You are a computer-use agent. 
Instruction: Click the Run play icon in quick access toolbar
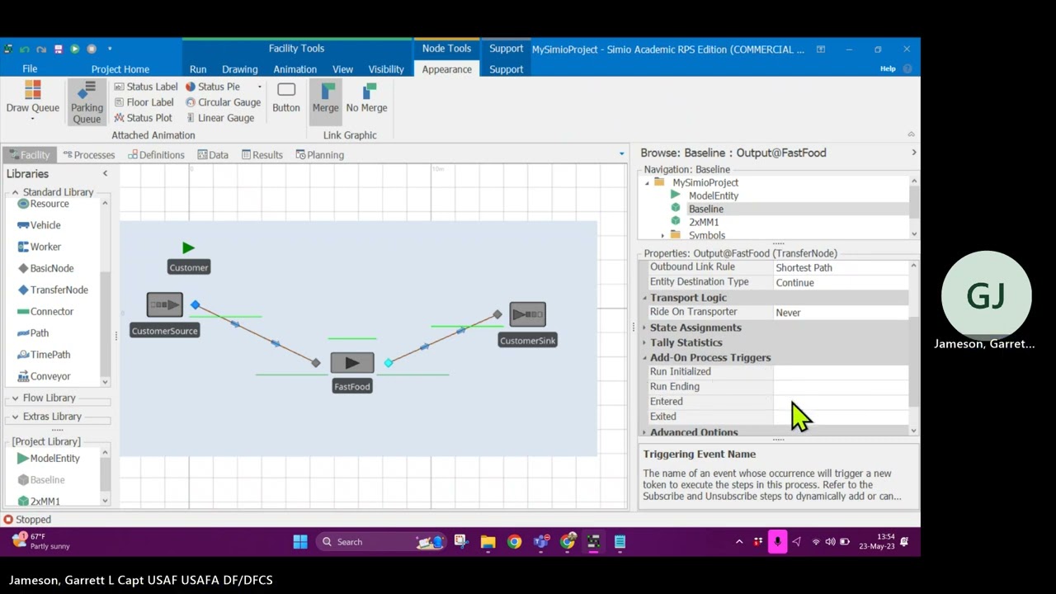click(x=74, y=49)
